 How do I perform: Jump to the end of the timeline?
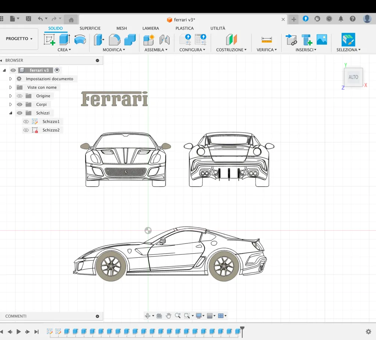(x=36, y=332)
